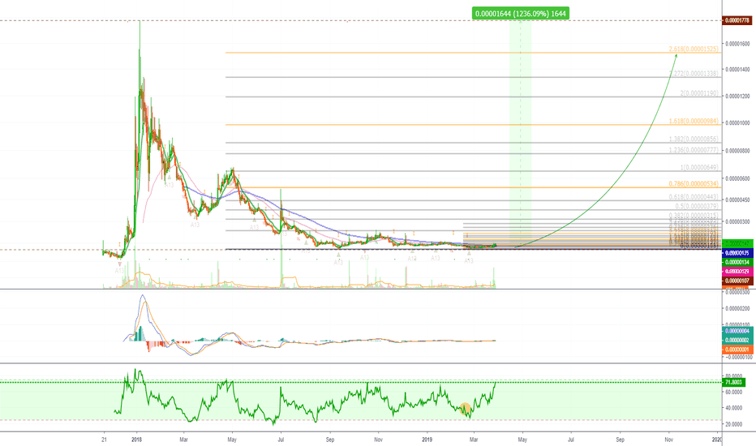Image resolution: width=756 pixels, height=446 pixels.
Task: Click the blue 0.00000135 price tag
Action: pos(737,253)
